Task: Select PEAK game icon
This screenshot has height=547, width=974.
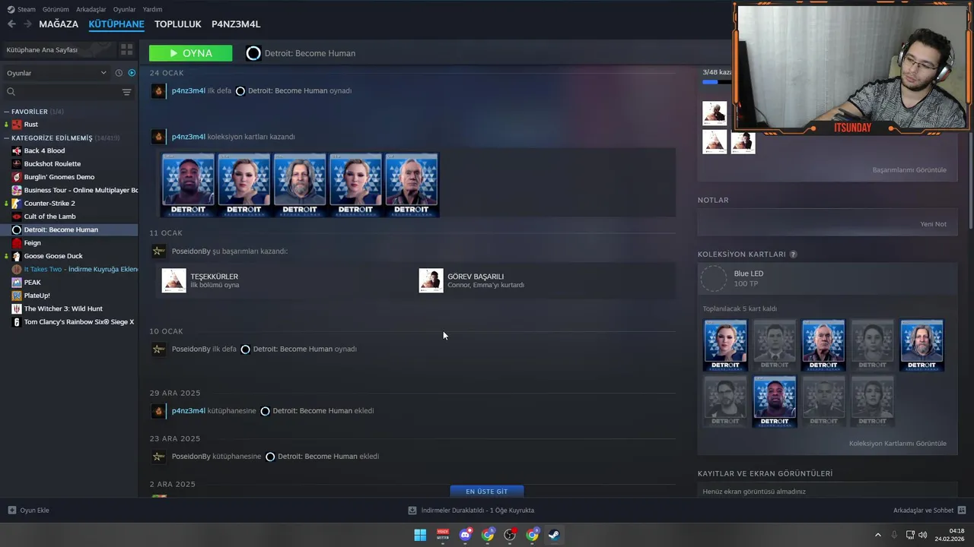Action: 17,283
